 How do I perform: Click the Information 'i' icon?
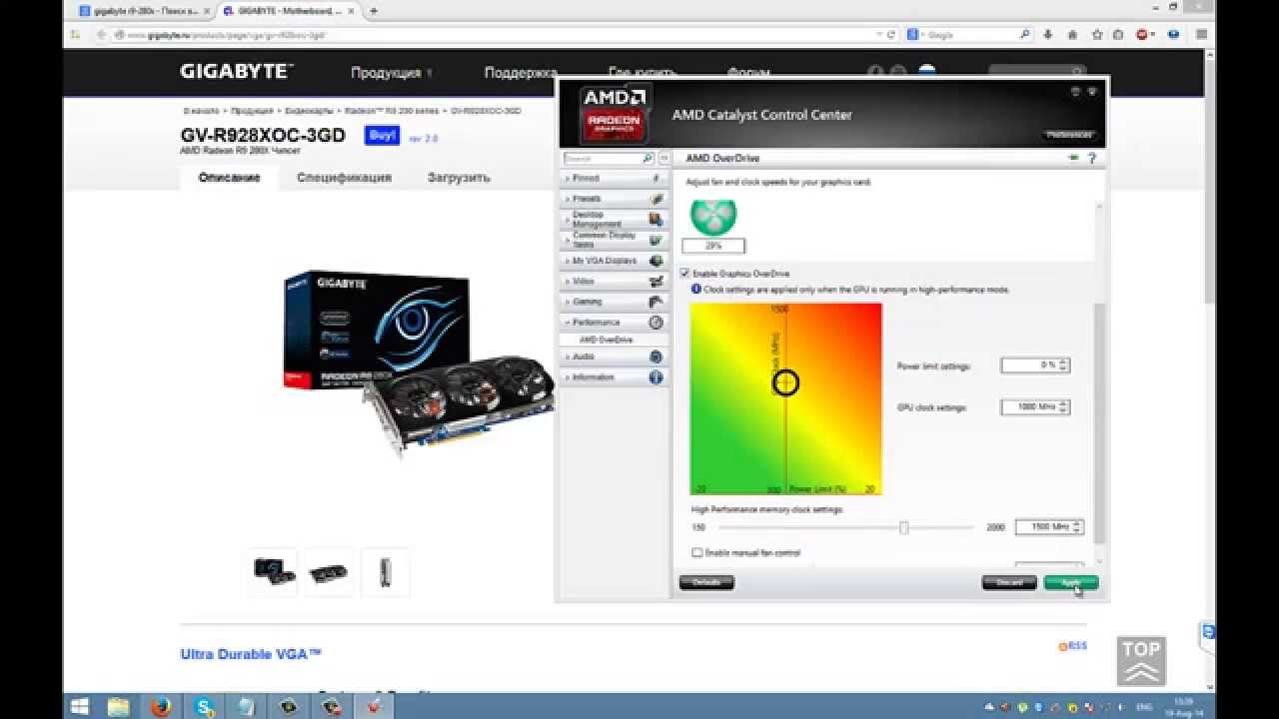[655, 377]
